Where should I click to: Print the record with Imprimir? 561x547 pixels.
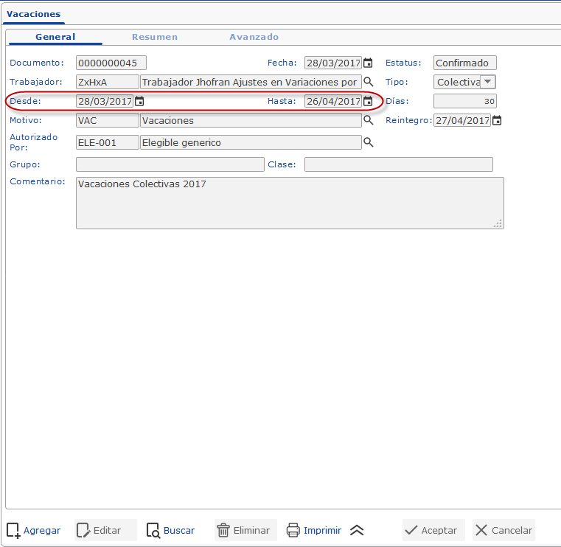314,530
